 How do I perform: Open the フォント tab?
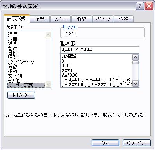coord(60,19)
